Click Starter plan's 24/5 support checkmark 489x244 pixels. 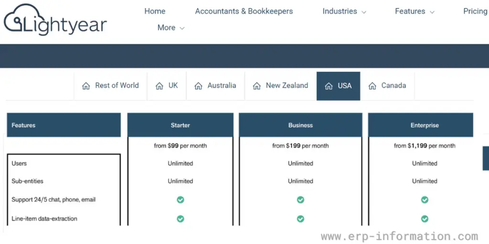coord(180,200)
